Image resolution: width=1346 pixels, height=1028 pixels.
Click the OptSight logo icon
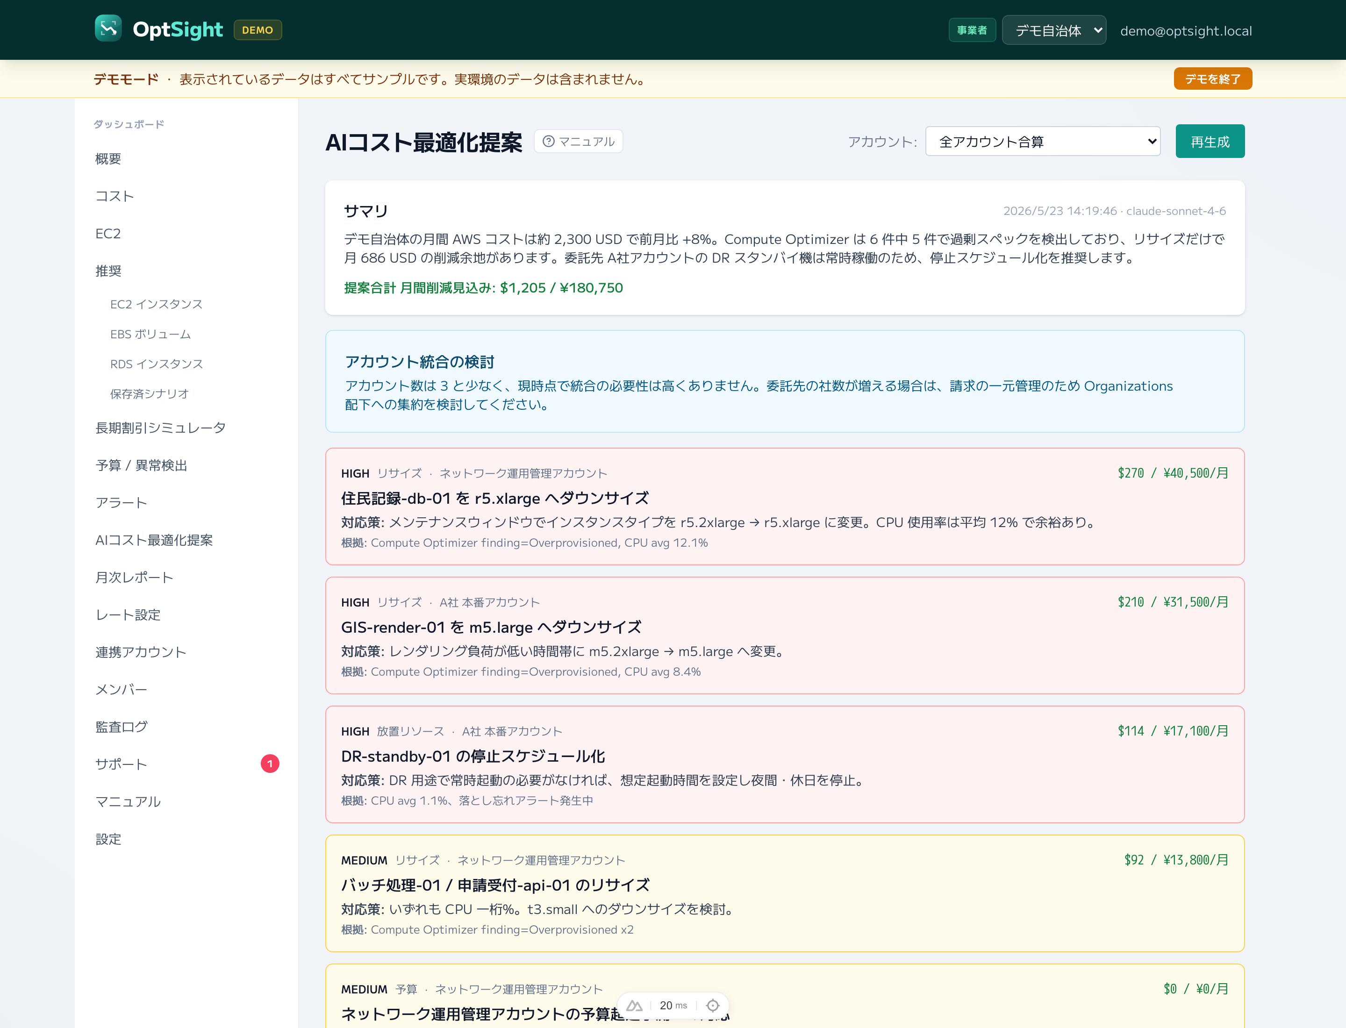[108, 29]
